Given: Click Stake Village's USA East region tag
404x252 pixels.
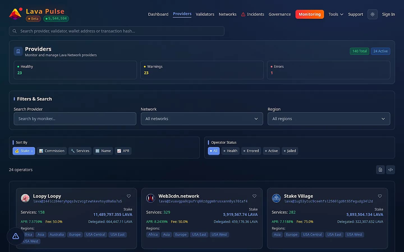Looking at the screenshot, I should (334, 235).
